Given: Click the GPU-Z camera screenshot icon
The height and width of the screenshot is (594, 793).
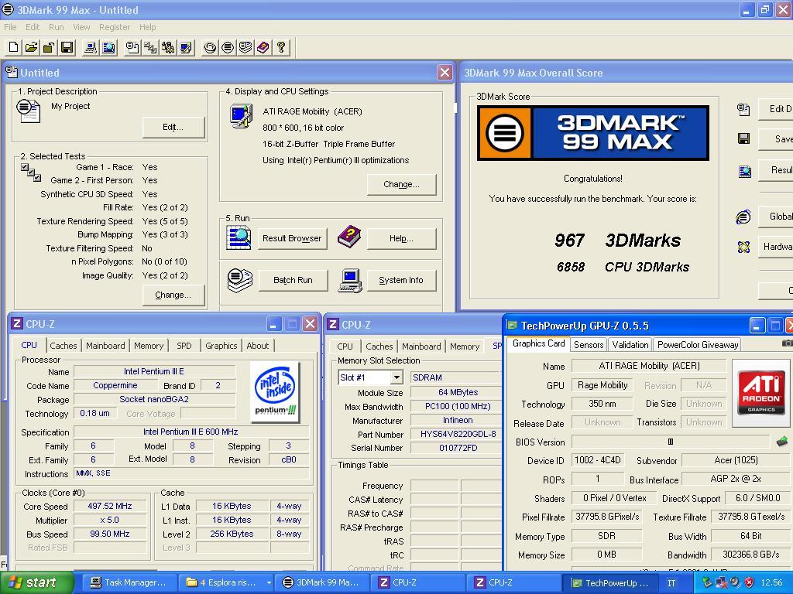Looking at the screenshot, I should [x=787, y=343].
